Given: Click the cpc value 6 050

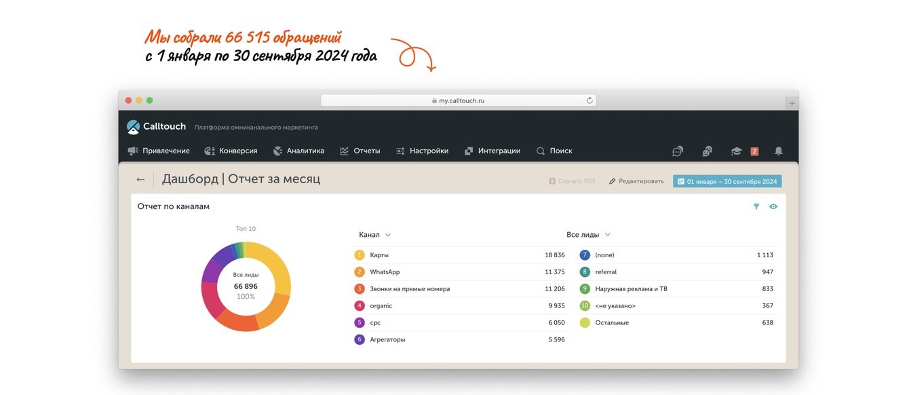Looking at the screenshot, I should pyautogui.click(x=556, y=323).
